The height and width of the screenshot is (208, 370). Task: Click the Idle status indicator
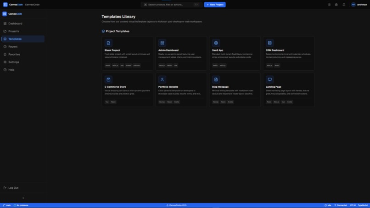328,205
